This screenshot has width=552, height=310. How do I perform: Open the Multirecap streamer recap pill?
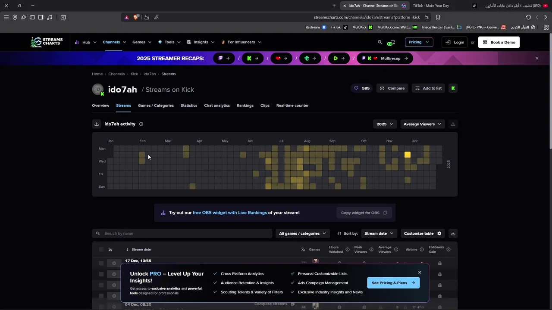click(385, 58)
